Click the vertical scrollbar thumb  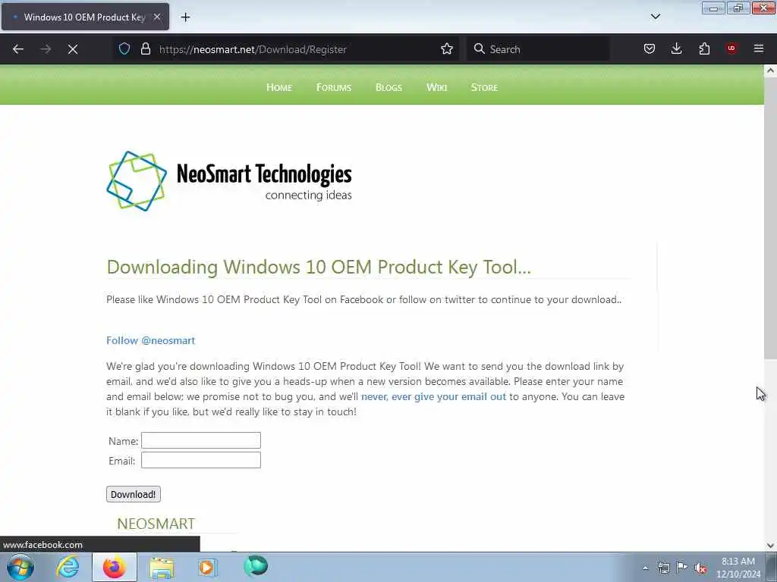[770, 217]
